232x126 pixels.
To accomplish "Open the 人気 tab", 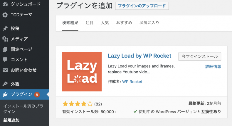I will (105, 23).
